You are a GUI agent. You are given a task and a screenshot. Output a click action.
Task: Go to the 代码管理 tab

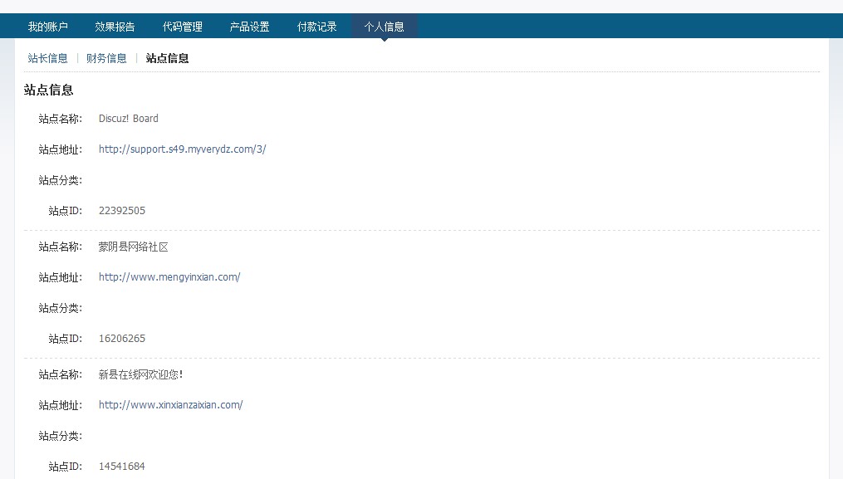[182, 27]
